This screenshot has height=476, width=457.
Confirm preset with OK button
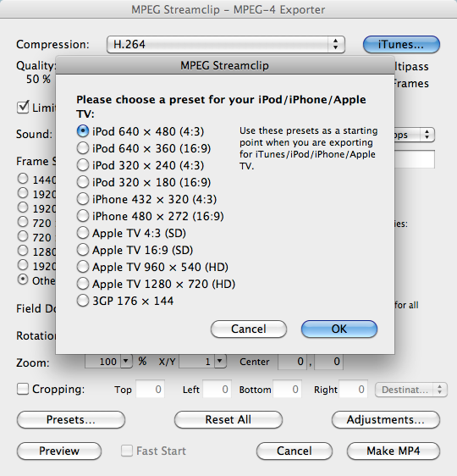339,329
